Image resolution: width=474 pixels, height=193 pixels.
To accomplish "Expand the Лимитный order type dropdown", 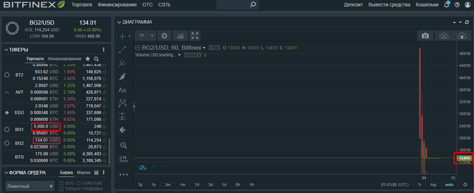I will [30, 186].
